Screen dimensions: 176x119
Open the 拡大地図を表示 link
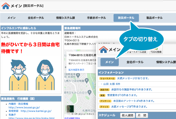click(x=76, y=70)
